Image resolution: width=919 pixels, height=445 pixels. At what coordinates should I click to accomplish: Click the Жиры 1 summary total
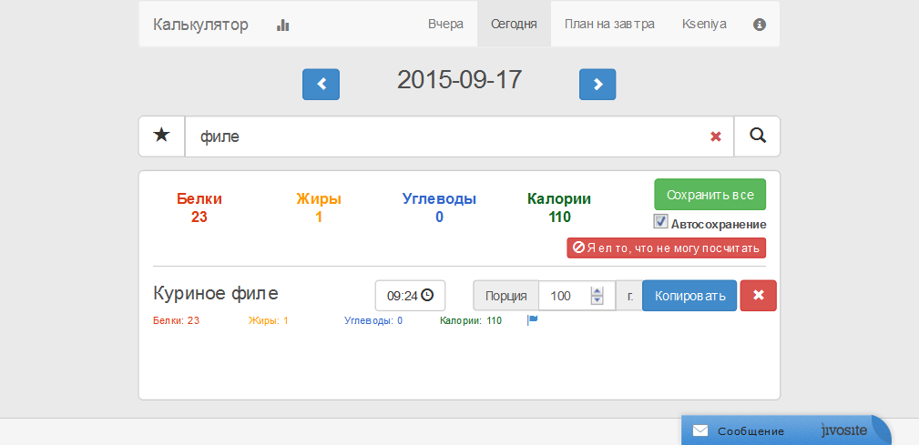pyautogui.click(x=319, y=207)
